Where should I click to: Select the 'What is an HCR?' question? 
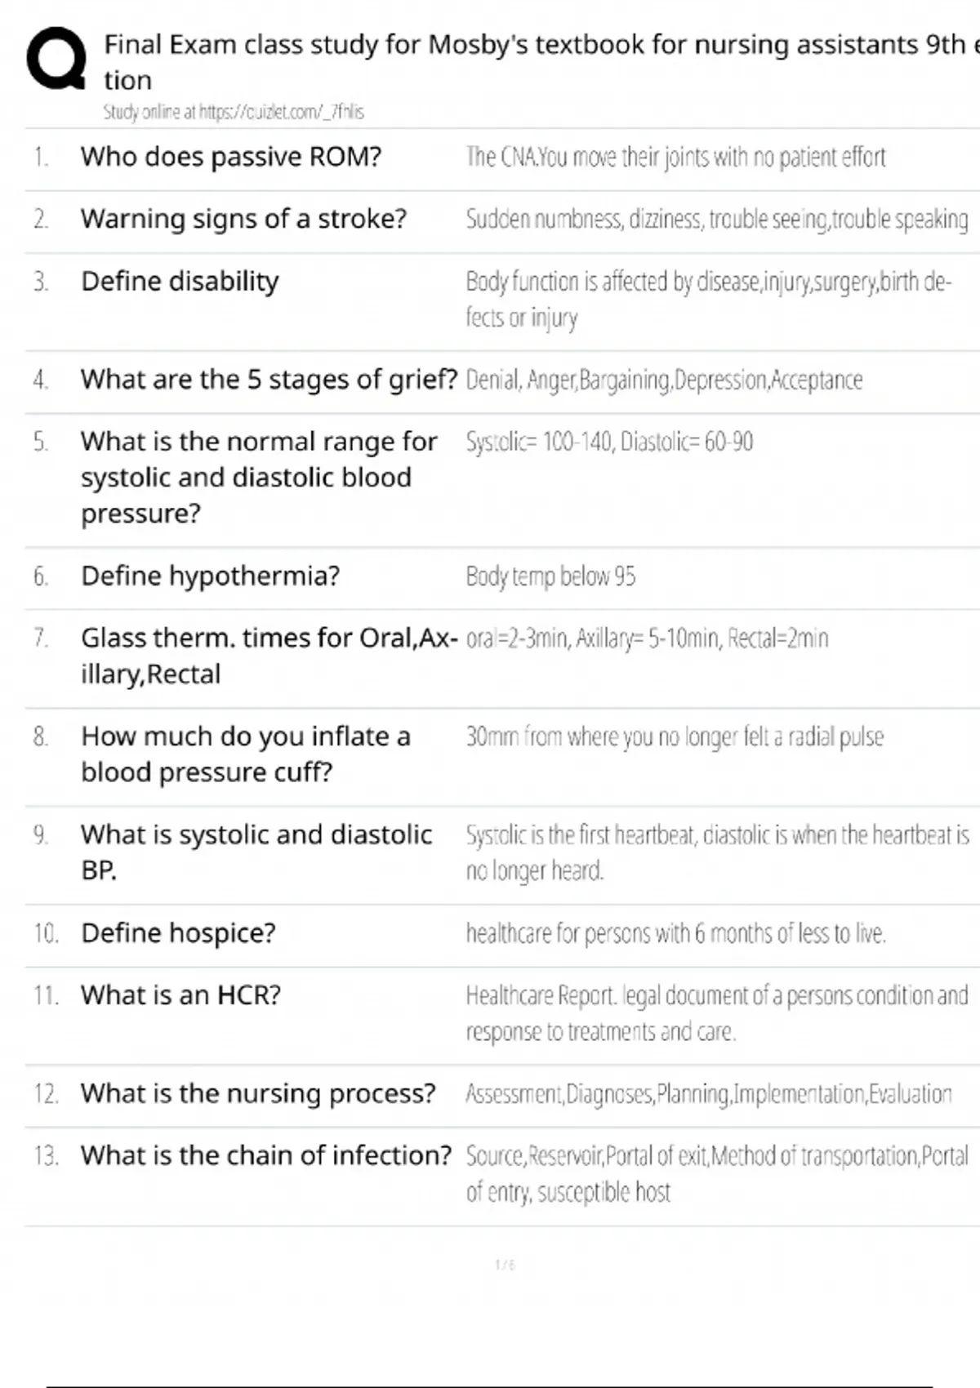(x=180, y=995)
